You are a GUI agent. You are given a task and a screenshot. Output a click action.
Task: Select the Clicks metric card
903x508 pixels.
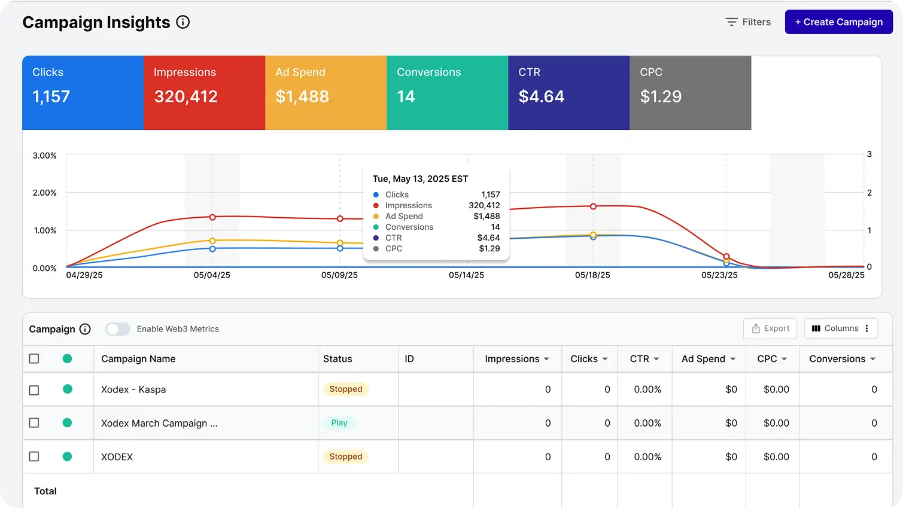coord(83,93)
